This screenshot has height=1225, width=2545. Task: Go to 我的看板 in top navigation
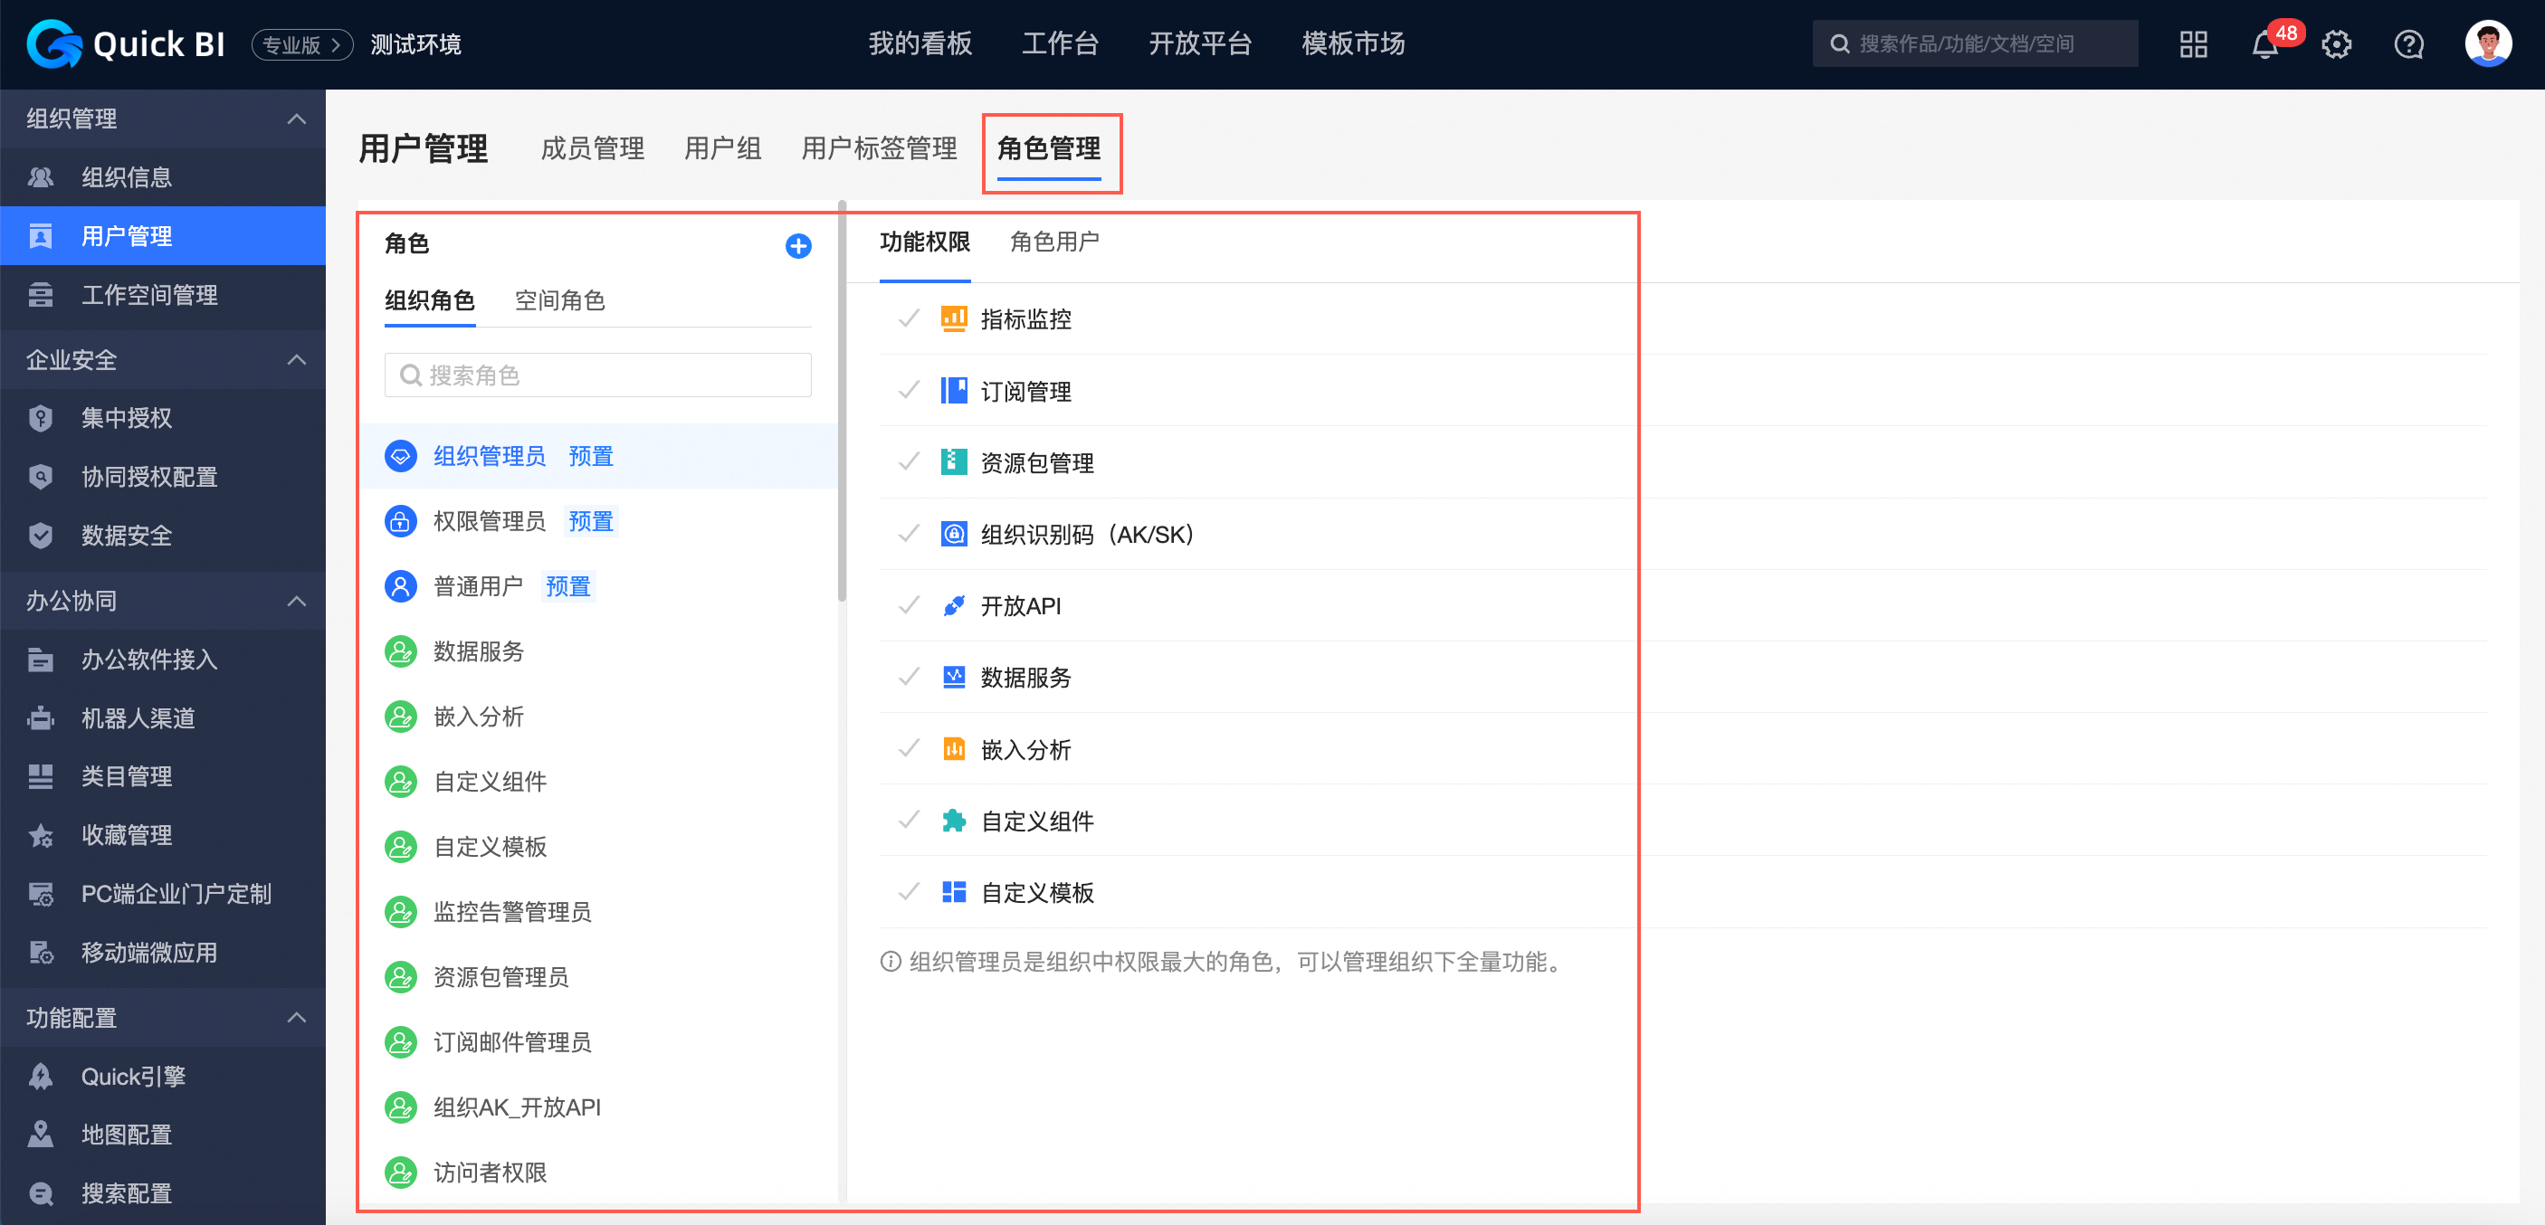pyautogui.click(x=920, y=44)
